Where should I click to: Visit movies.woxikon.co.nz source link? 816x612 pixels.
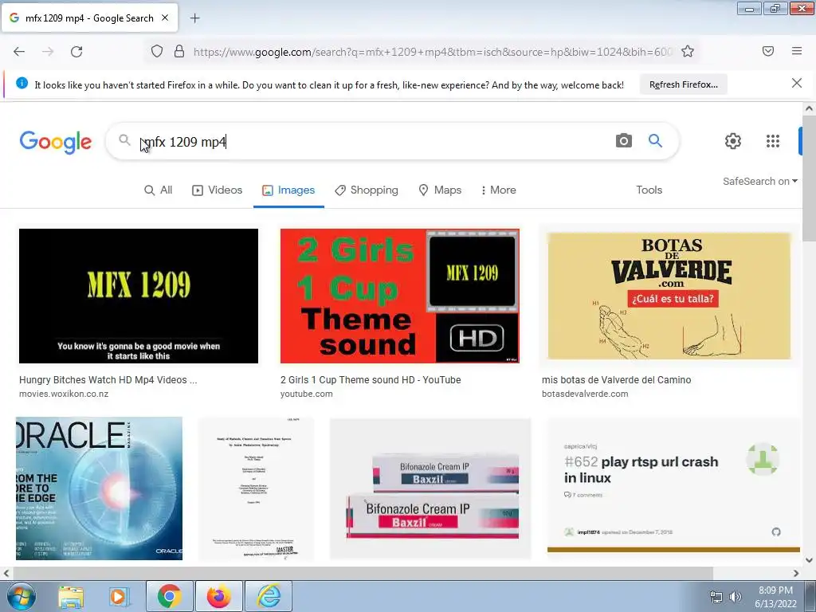tap(64, 394)
